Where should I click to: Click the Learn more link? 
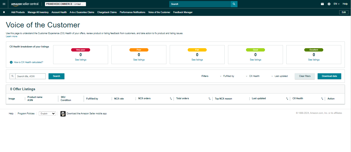pyautogui.click(x=12, y=36)
